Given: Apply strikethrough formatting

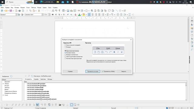Looking at the screenshot, I should [x=64, y=15].
